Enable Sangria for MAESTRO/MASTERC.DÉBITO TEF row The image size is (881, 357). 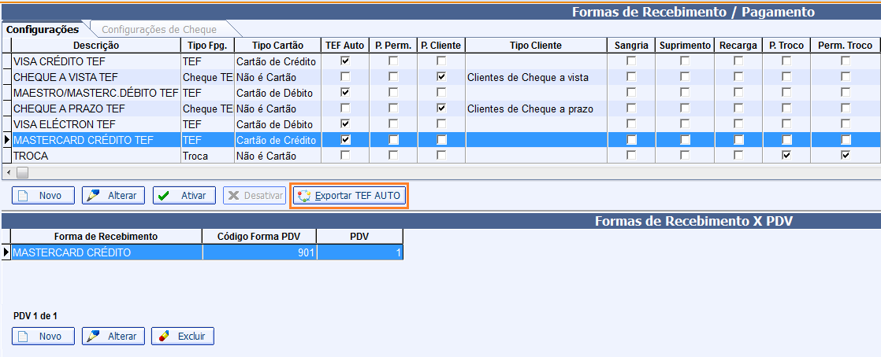pos(630,93)
